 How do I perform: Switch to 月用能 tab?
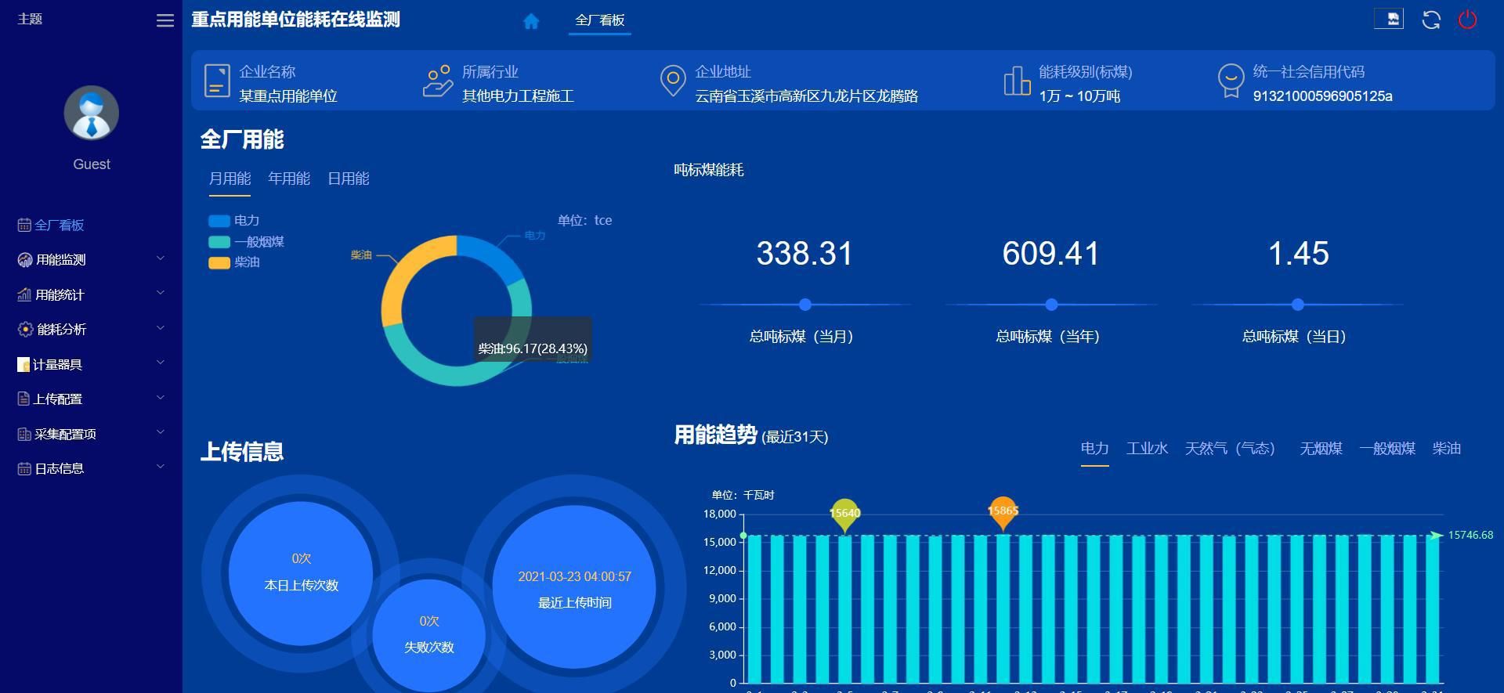(x=230, y=179)
